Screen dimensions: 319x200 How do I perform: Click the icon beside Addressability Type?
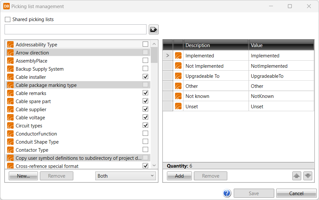[10, 45]
